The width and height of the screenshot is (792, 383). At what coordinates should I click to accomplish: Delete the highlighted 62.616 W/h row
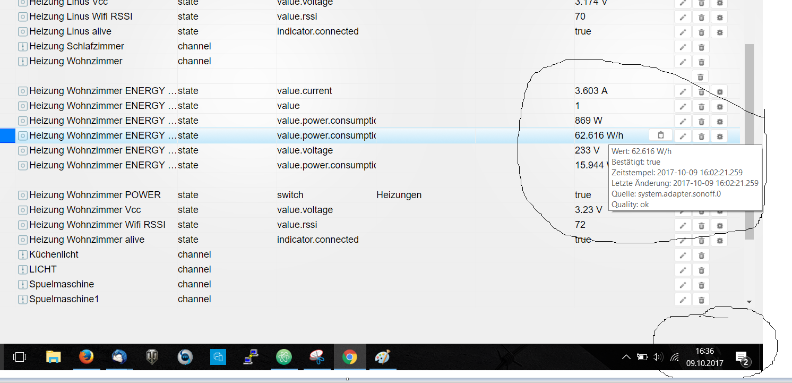701,136
